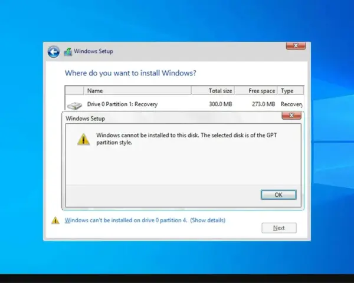Click the OK button in the error dialog

pos(278,195)
